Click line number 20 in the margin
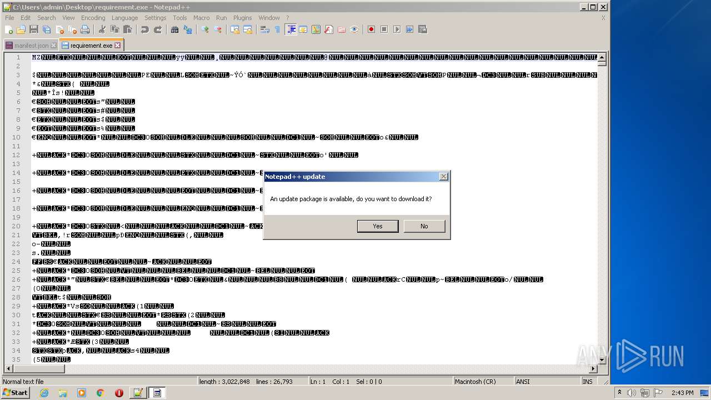This screenshot has width=711, height=400. (17, 226)
